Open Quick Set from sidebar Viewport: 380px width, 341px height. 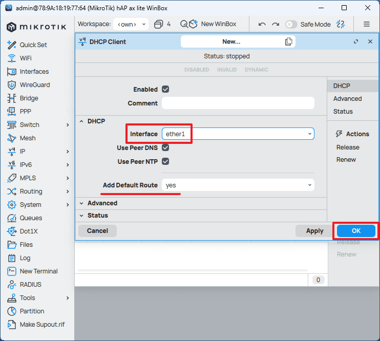point(33,45)
